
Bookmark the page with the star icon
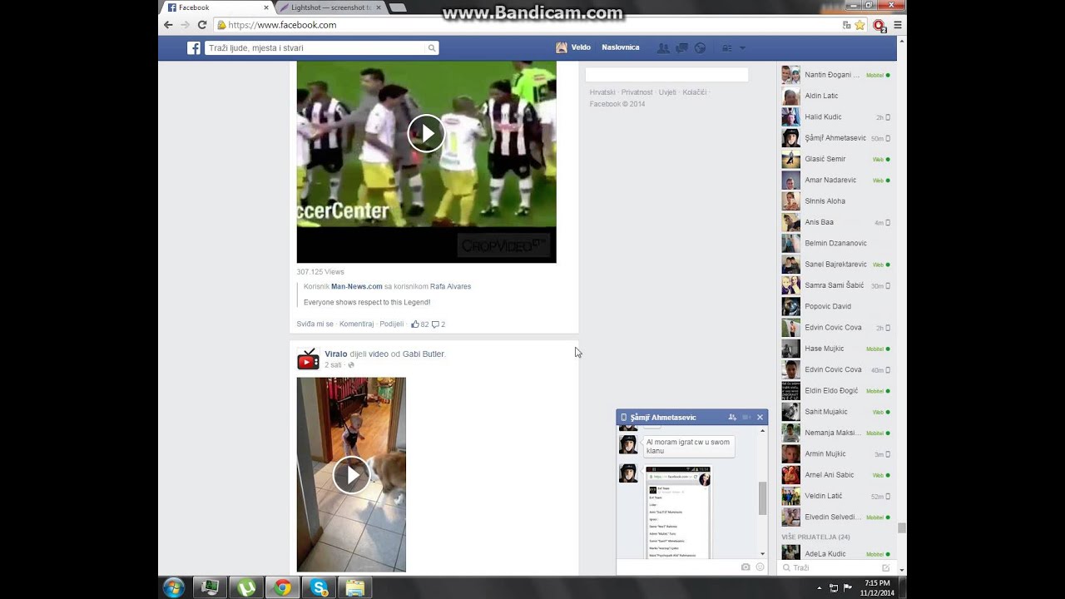859,25
